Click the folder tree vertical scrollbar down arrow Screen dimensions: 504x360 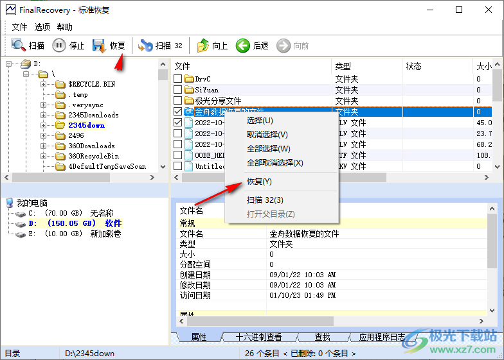[163, 167]
